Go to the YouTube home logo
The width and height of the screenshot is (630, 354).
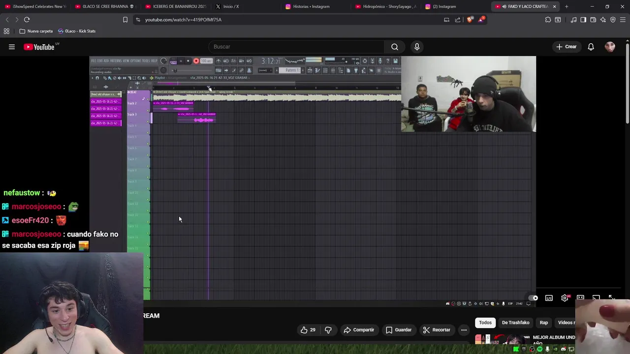39,47
